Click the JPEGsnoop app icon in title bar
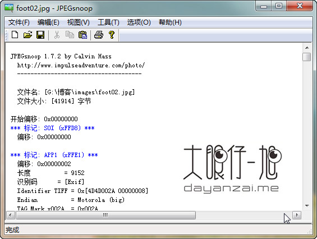 click(x=9, y=8)
